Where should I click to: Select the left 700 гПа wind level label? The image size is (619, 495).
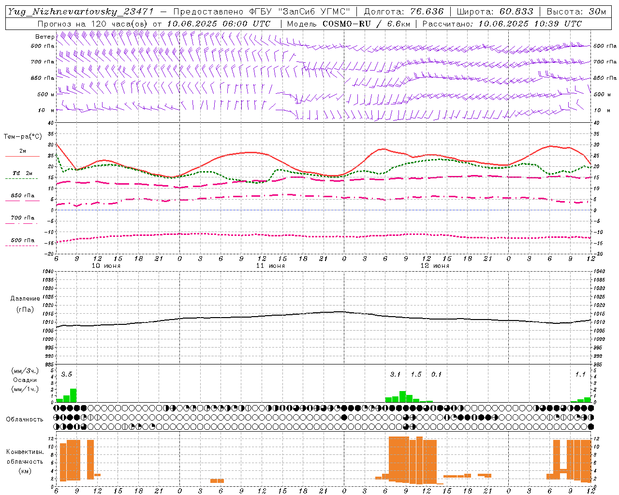pyautogui.click(x=43, y=62)
